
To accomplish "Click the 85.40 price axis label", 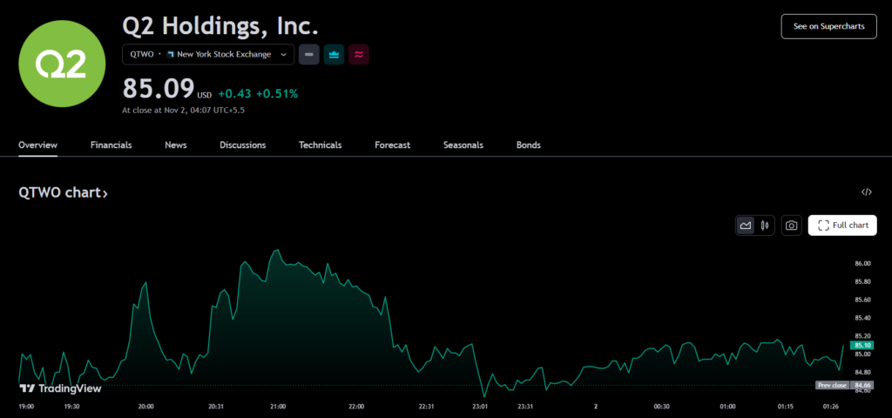I will click(862, 318).
